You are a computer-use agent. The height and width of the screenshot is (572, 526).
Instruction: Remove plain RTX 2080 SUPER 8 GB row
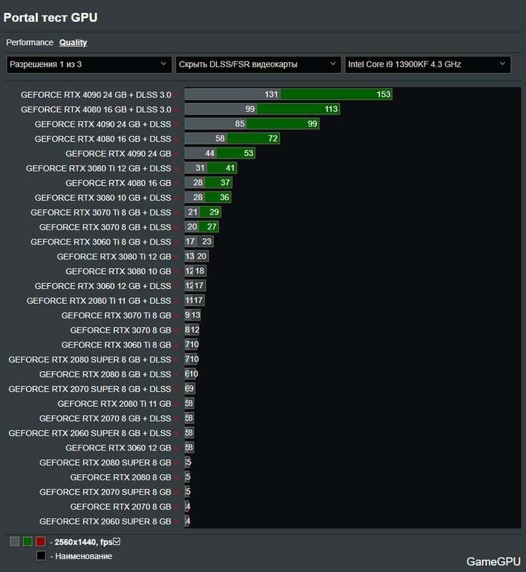177,463
